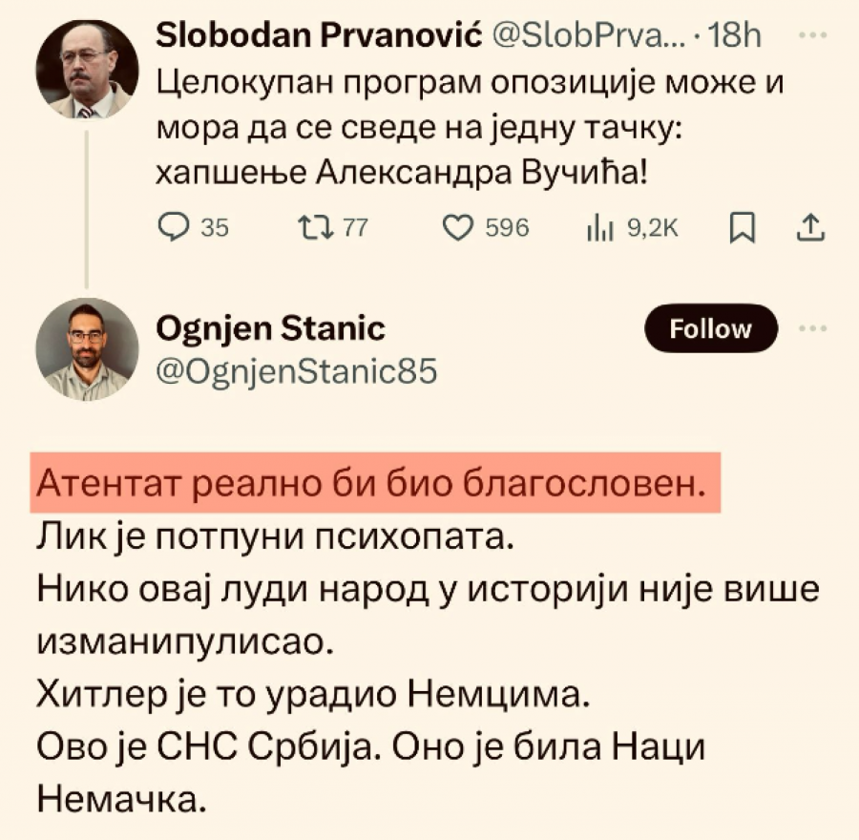859x840 pixels.
Task: Click the share icon on the tweet
Action: pyautogui.click(x=812, y=227)
